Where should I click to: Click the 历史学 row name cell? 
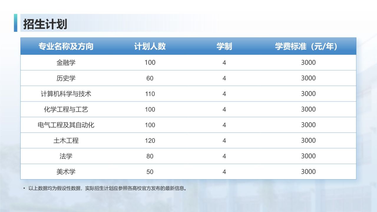click(x=66, y=78)
